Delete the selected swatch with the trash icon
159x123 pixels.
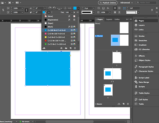pos(75,48)
